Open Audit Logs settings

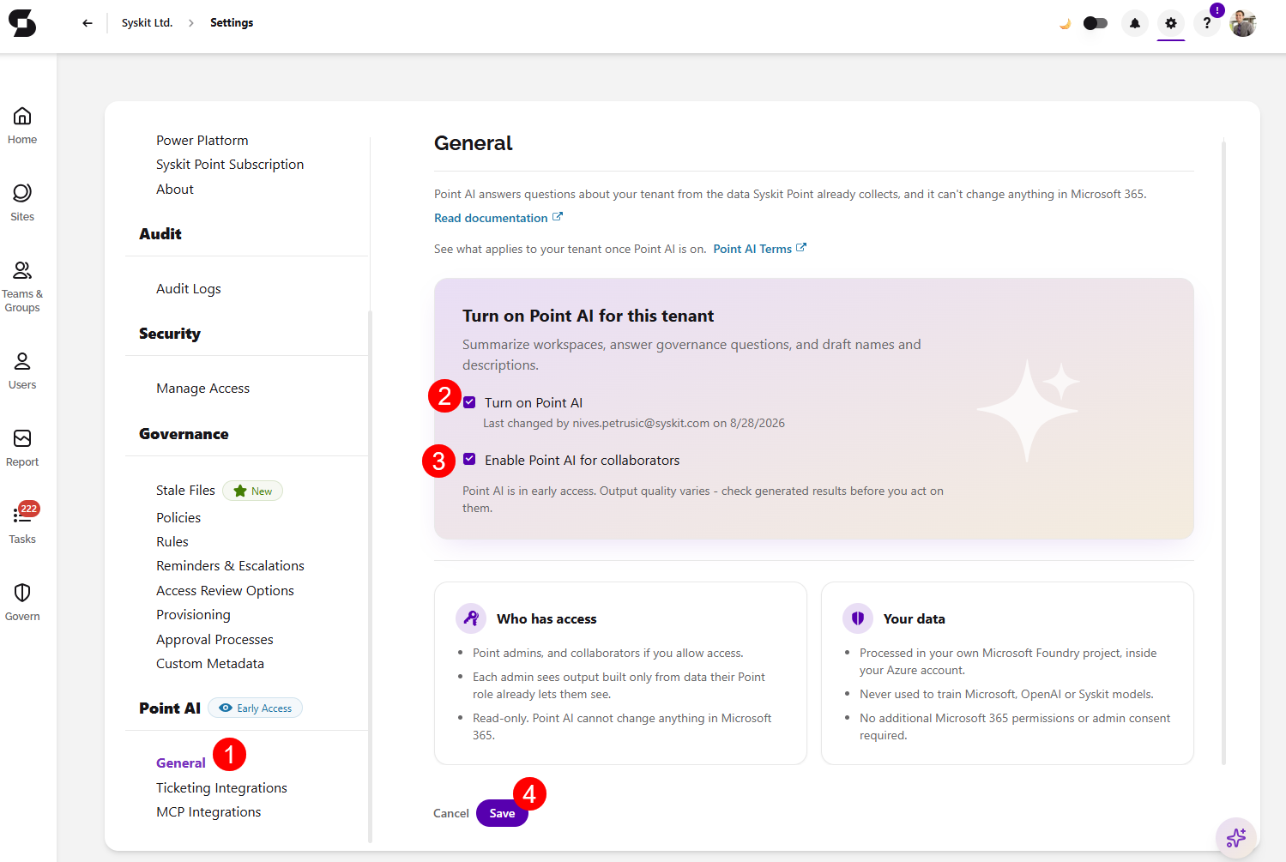[189, 289]
